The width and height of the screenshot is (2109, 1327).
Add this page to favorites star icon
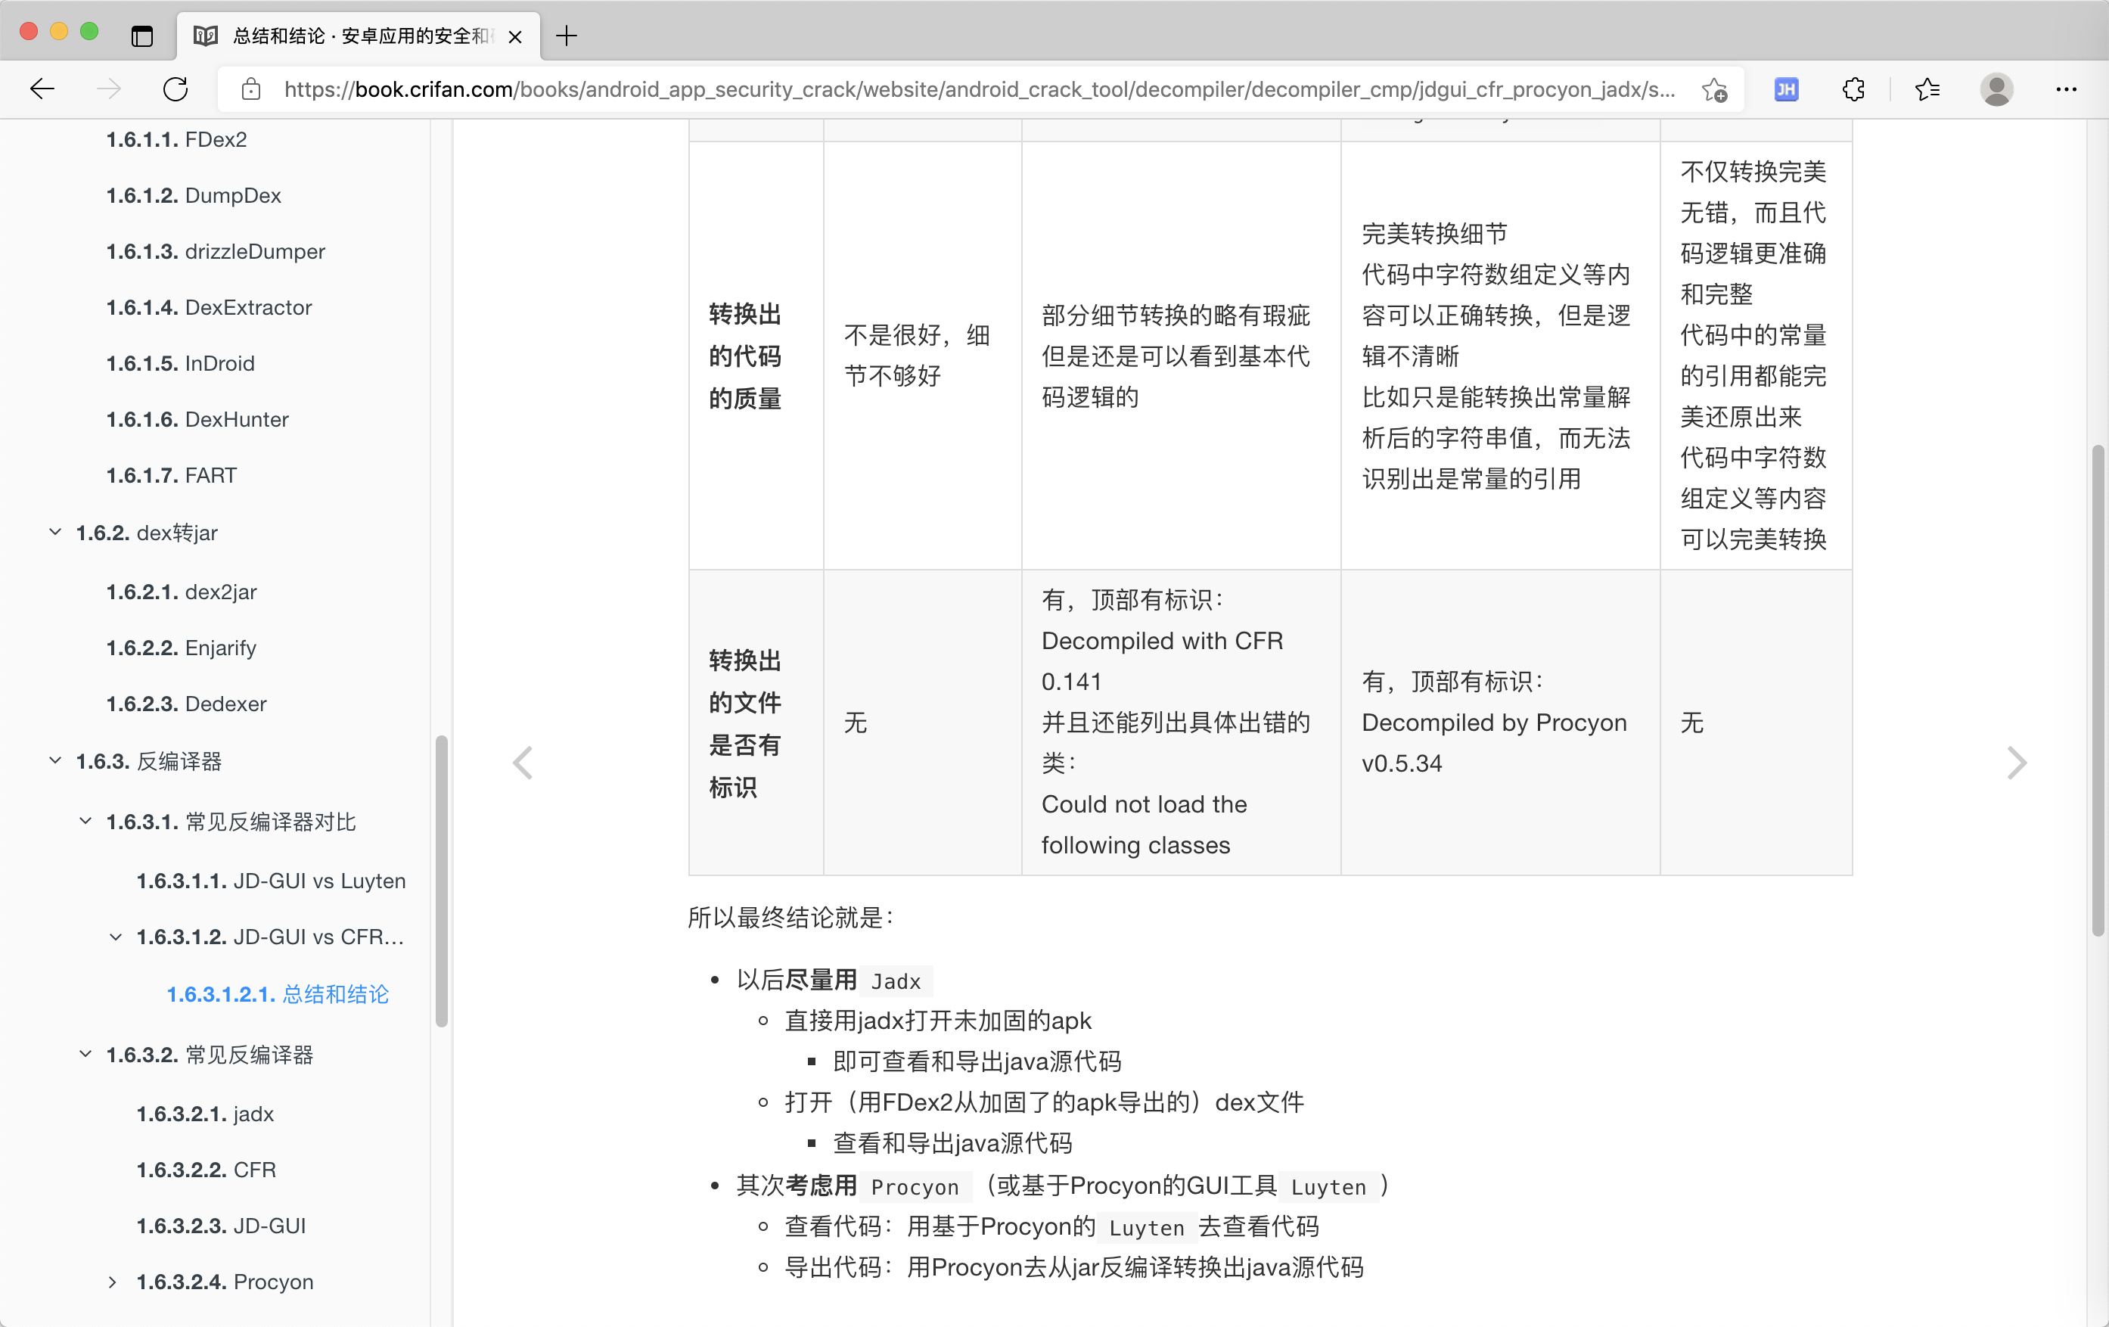[x=1714, y=89]
